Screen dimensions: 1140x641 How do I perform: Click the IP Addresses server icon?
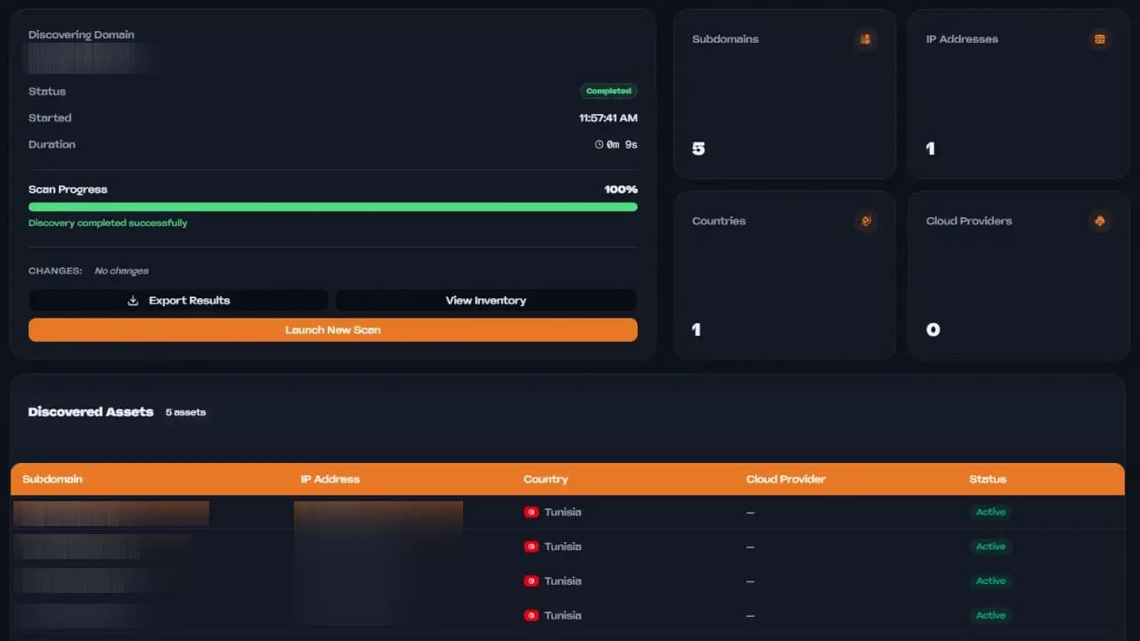(1098, 39)
